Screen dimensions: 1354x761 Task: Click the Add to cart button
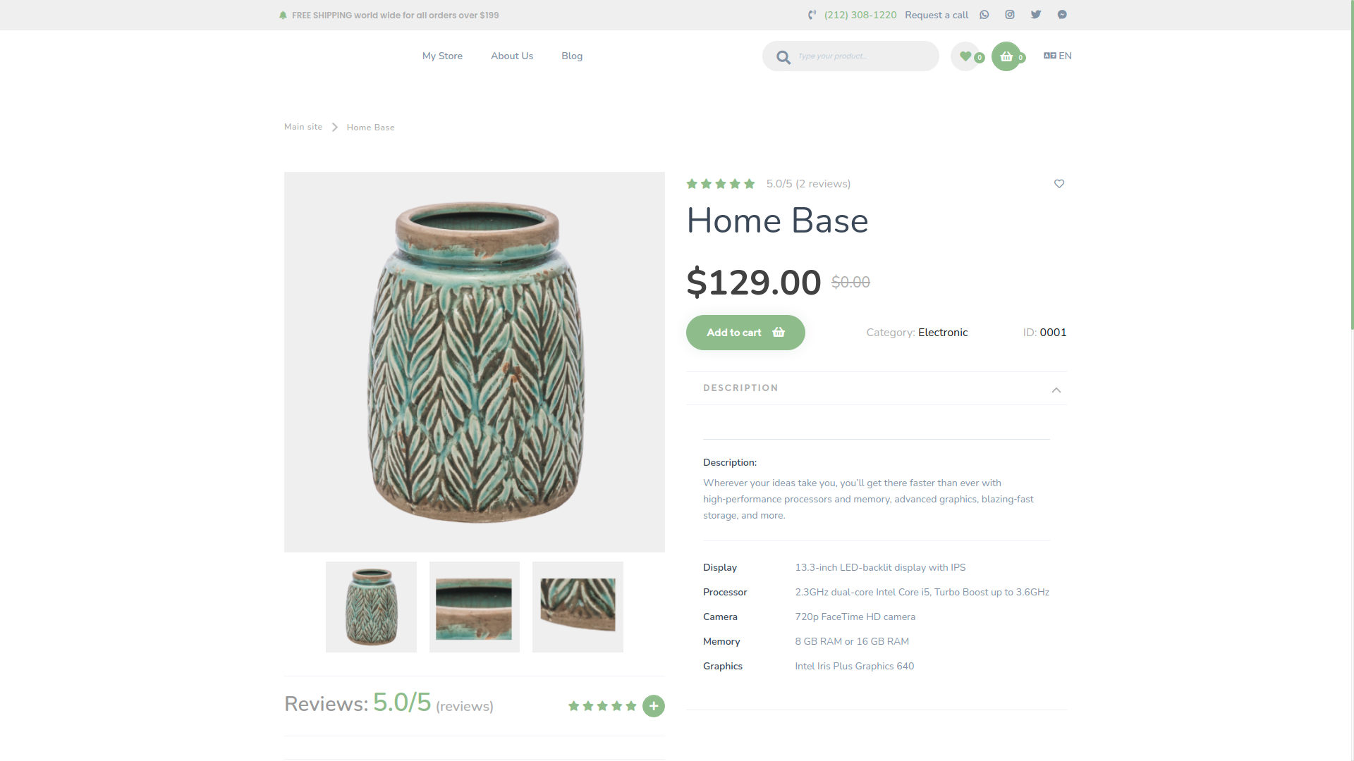tap(745, 333)
